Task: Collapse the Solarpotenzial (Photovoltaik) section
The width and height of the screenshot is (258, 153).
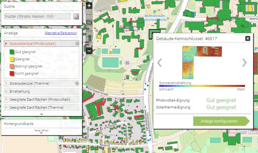Action: 33,43
